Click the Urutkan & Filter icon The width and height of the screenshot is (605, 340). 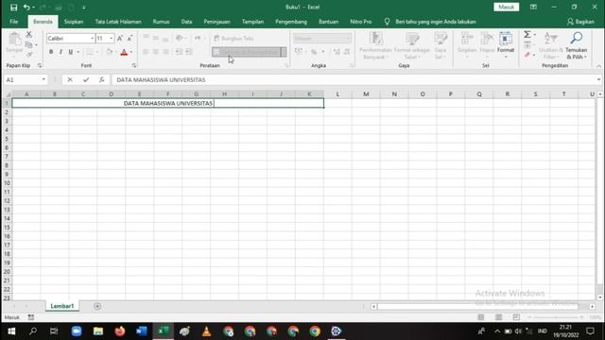point(550,45)
